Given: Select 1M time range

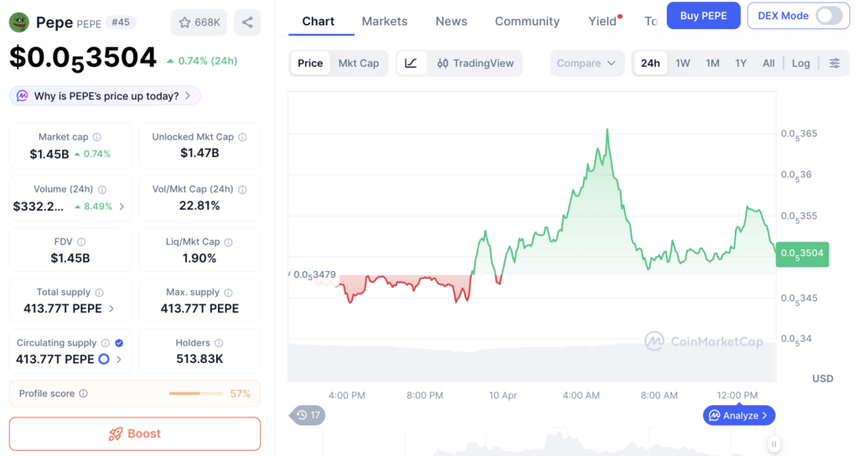Looking at the screenshot, I should tap(712, 64).
